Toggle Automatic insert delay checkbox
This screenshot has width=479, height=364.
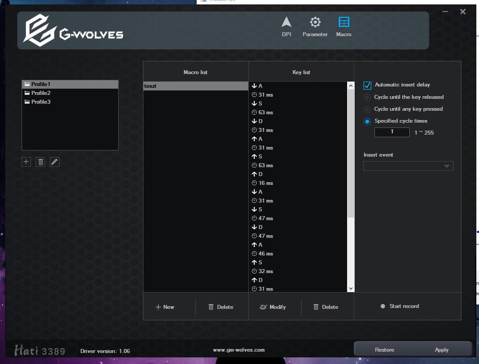pos(367,85)
